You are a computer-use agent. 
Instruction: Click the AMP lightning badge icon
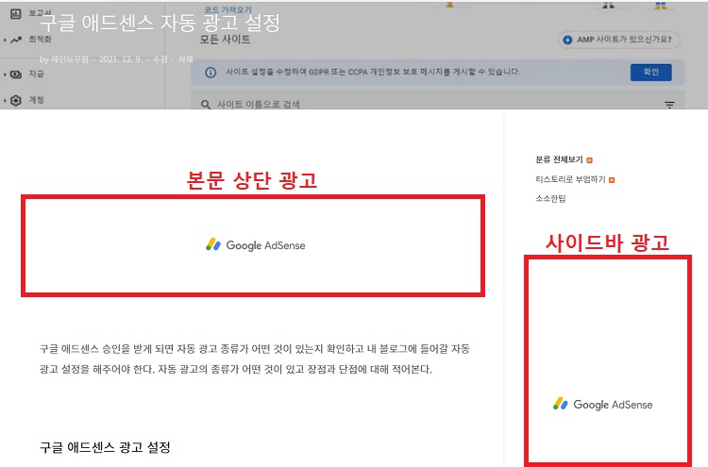[567, 40]
